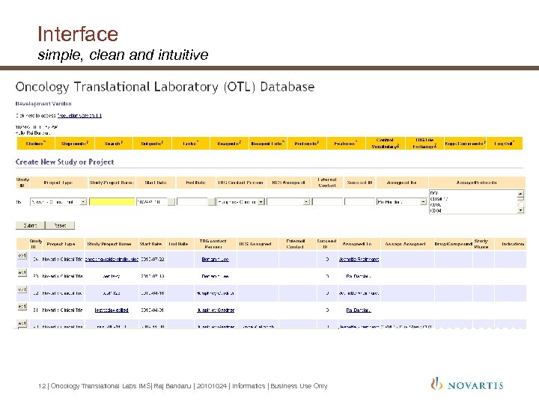Click the Submit button
The width and height of the screenshot is (539, 404).
coord(30,225)
